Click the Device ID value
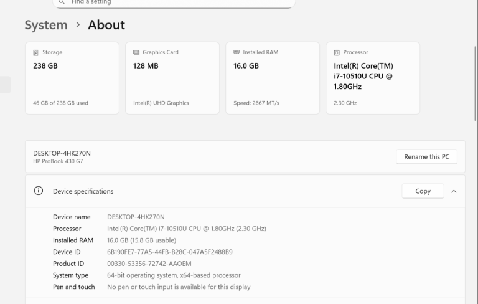Screen dimensions: 478x304 [169, 252]
